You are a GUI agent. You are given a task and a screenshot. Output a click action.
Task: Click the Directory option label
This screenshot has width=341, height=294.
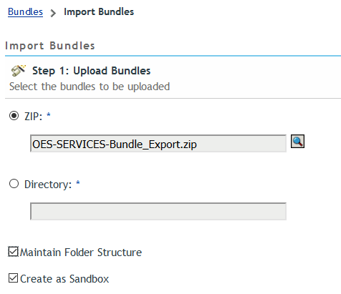[48, 185]
